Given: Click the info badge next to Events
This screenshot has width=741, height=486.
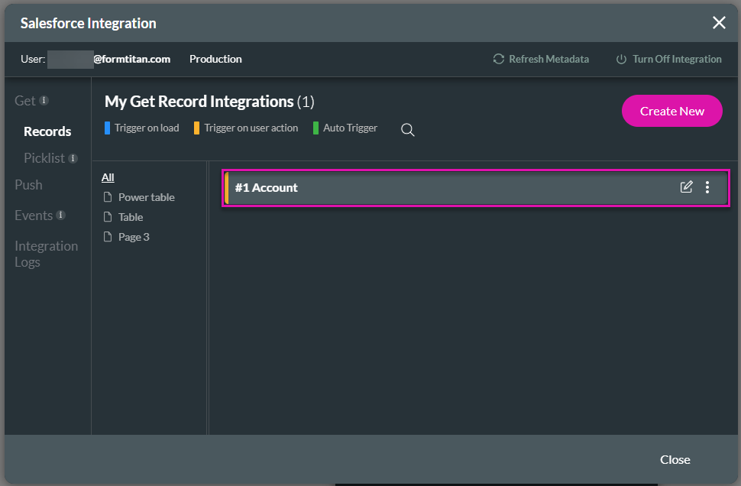Looking at the screenshot, I should point(60,215).
